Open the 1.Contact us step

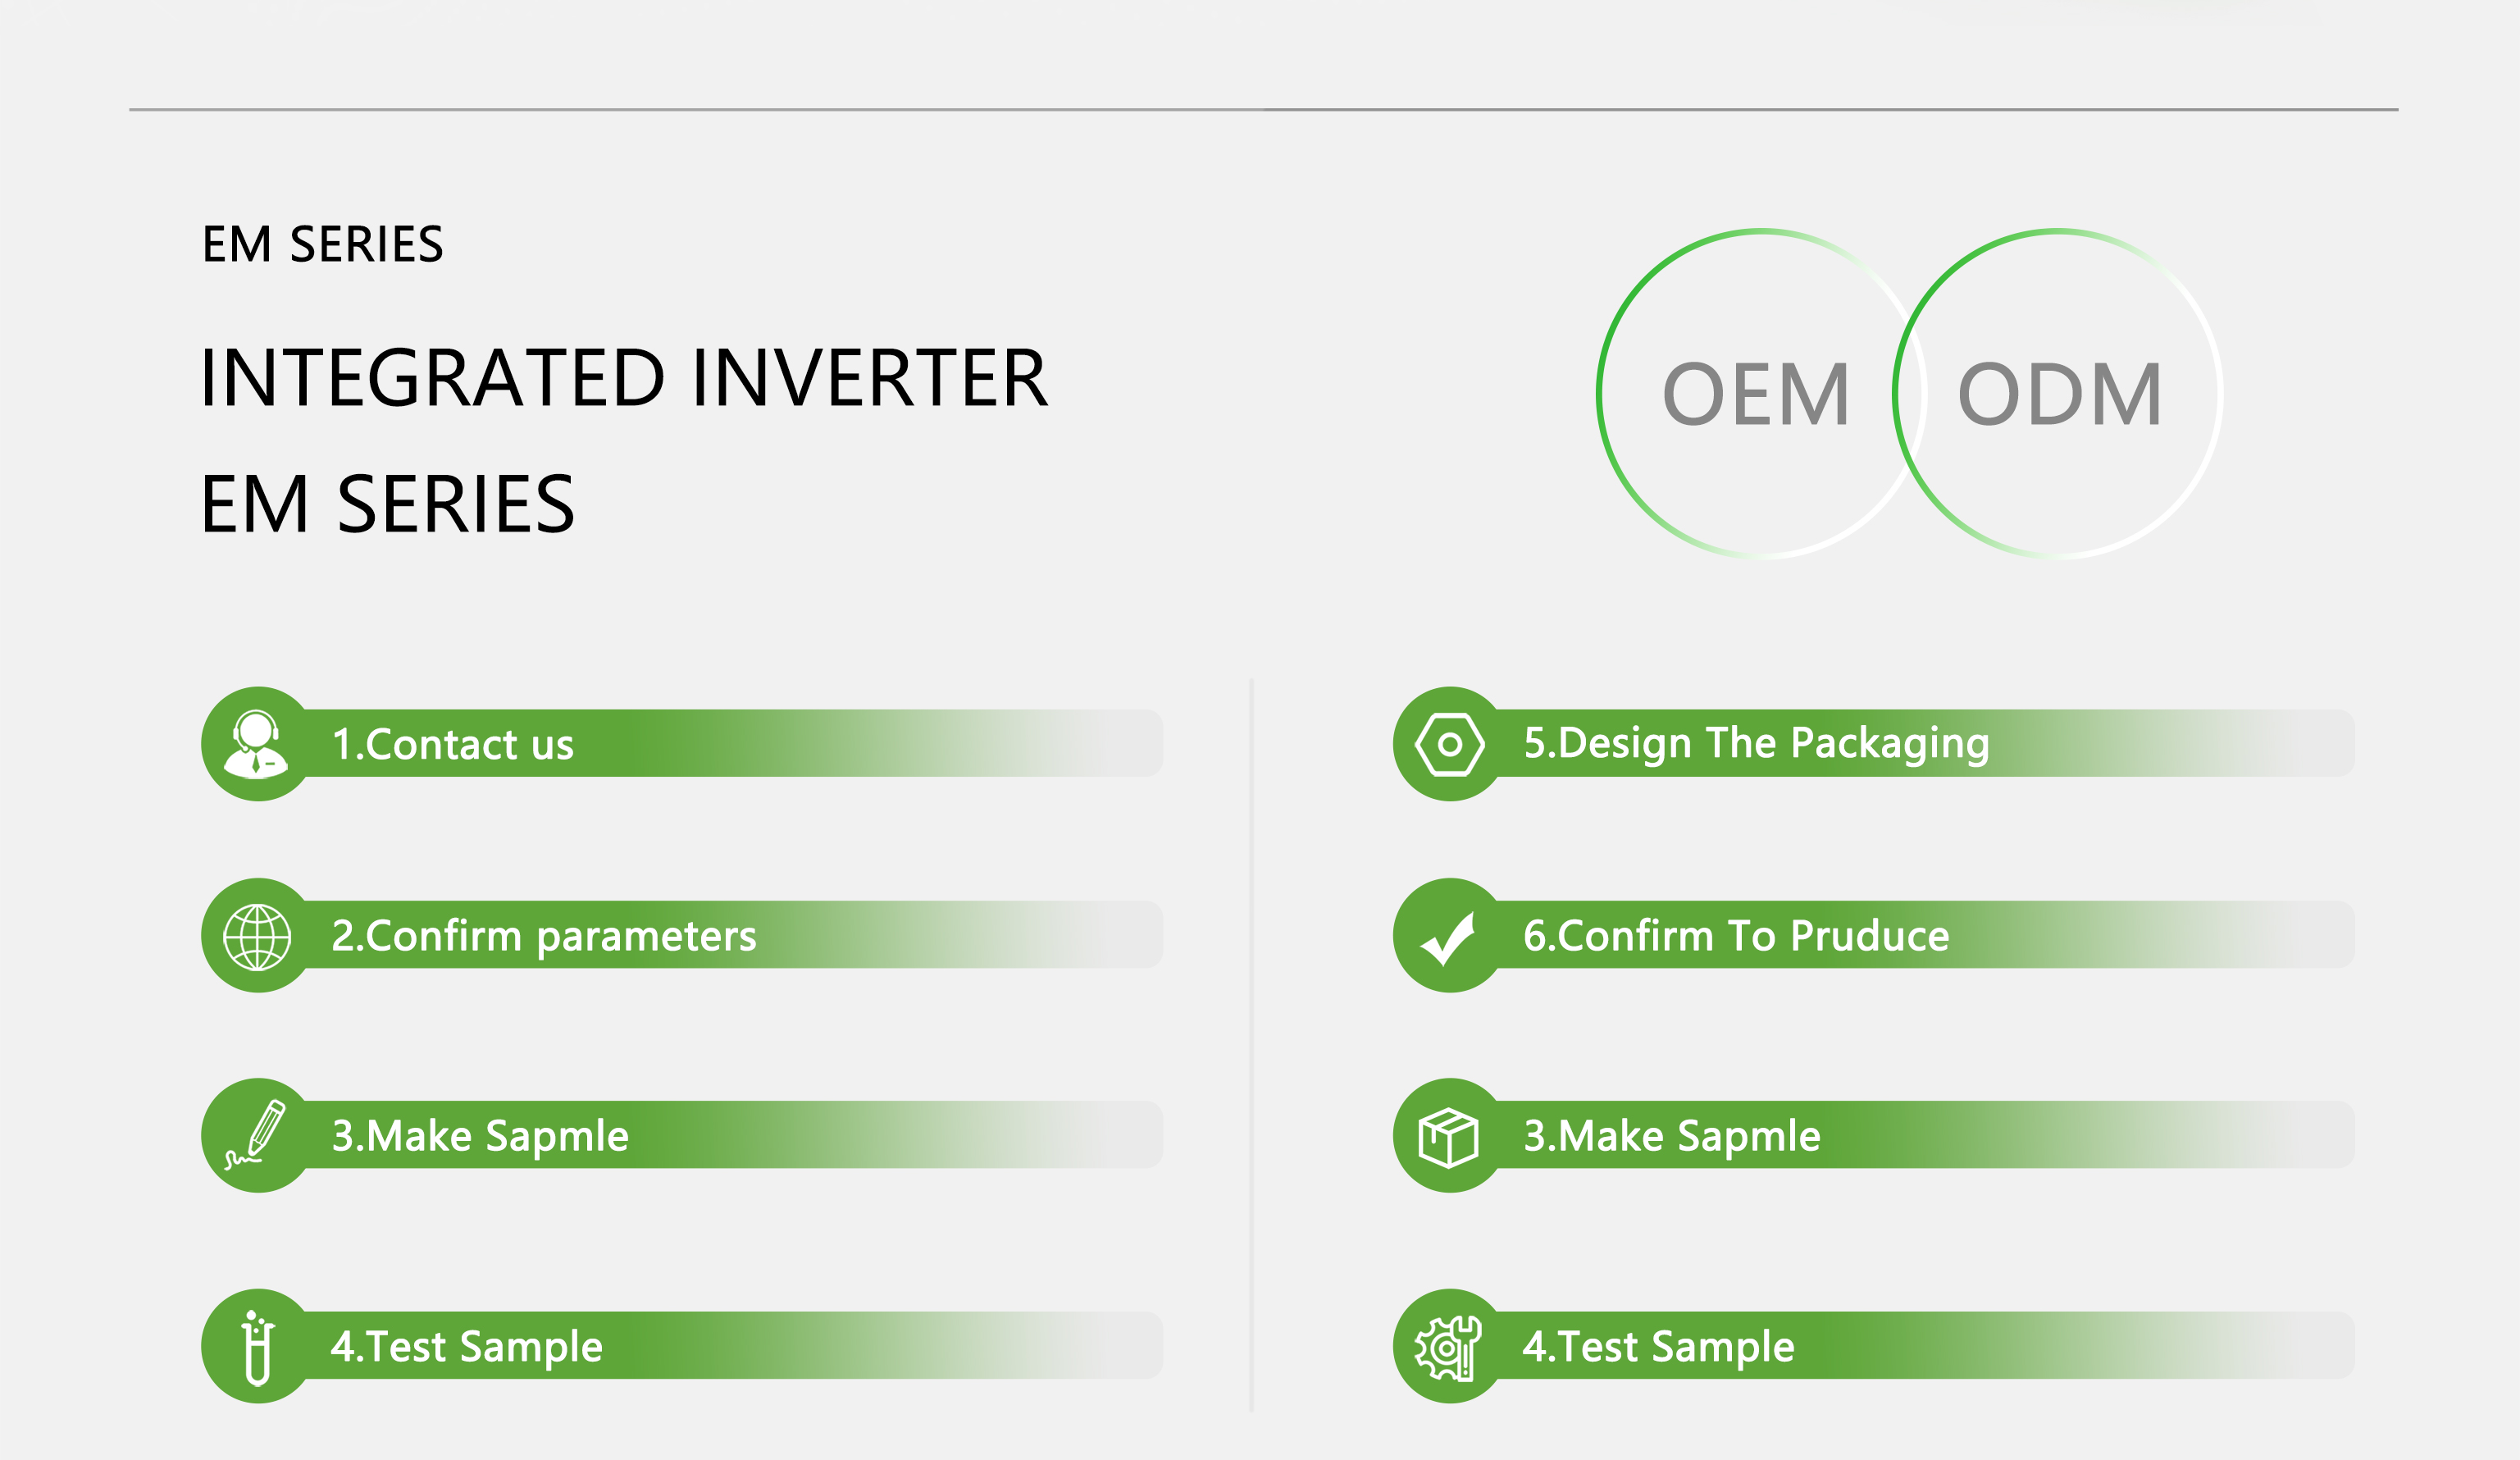coord(682,743)
